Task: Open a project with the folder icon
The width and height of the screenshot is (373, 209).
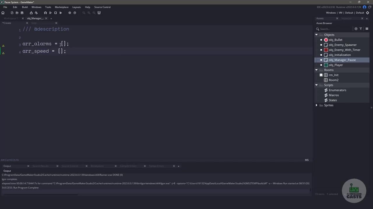Action: click(x=17, y=13)
